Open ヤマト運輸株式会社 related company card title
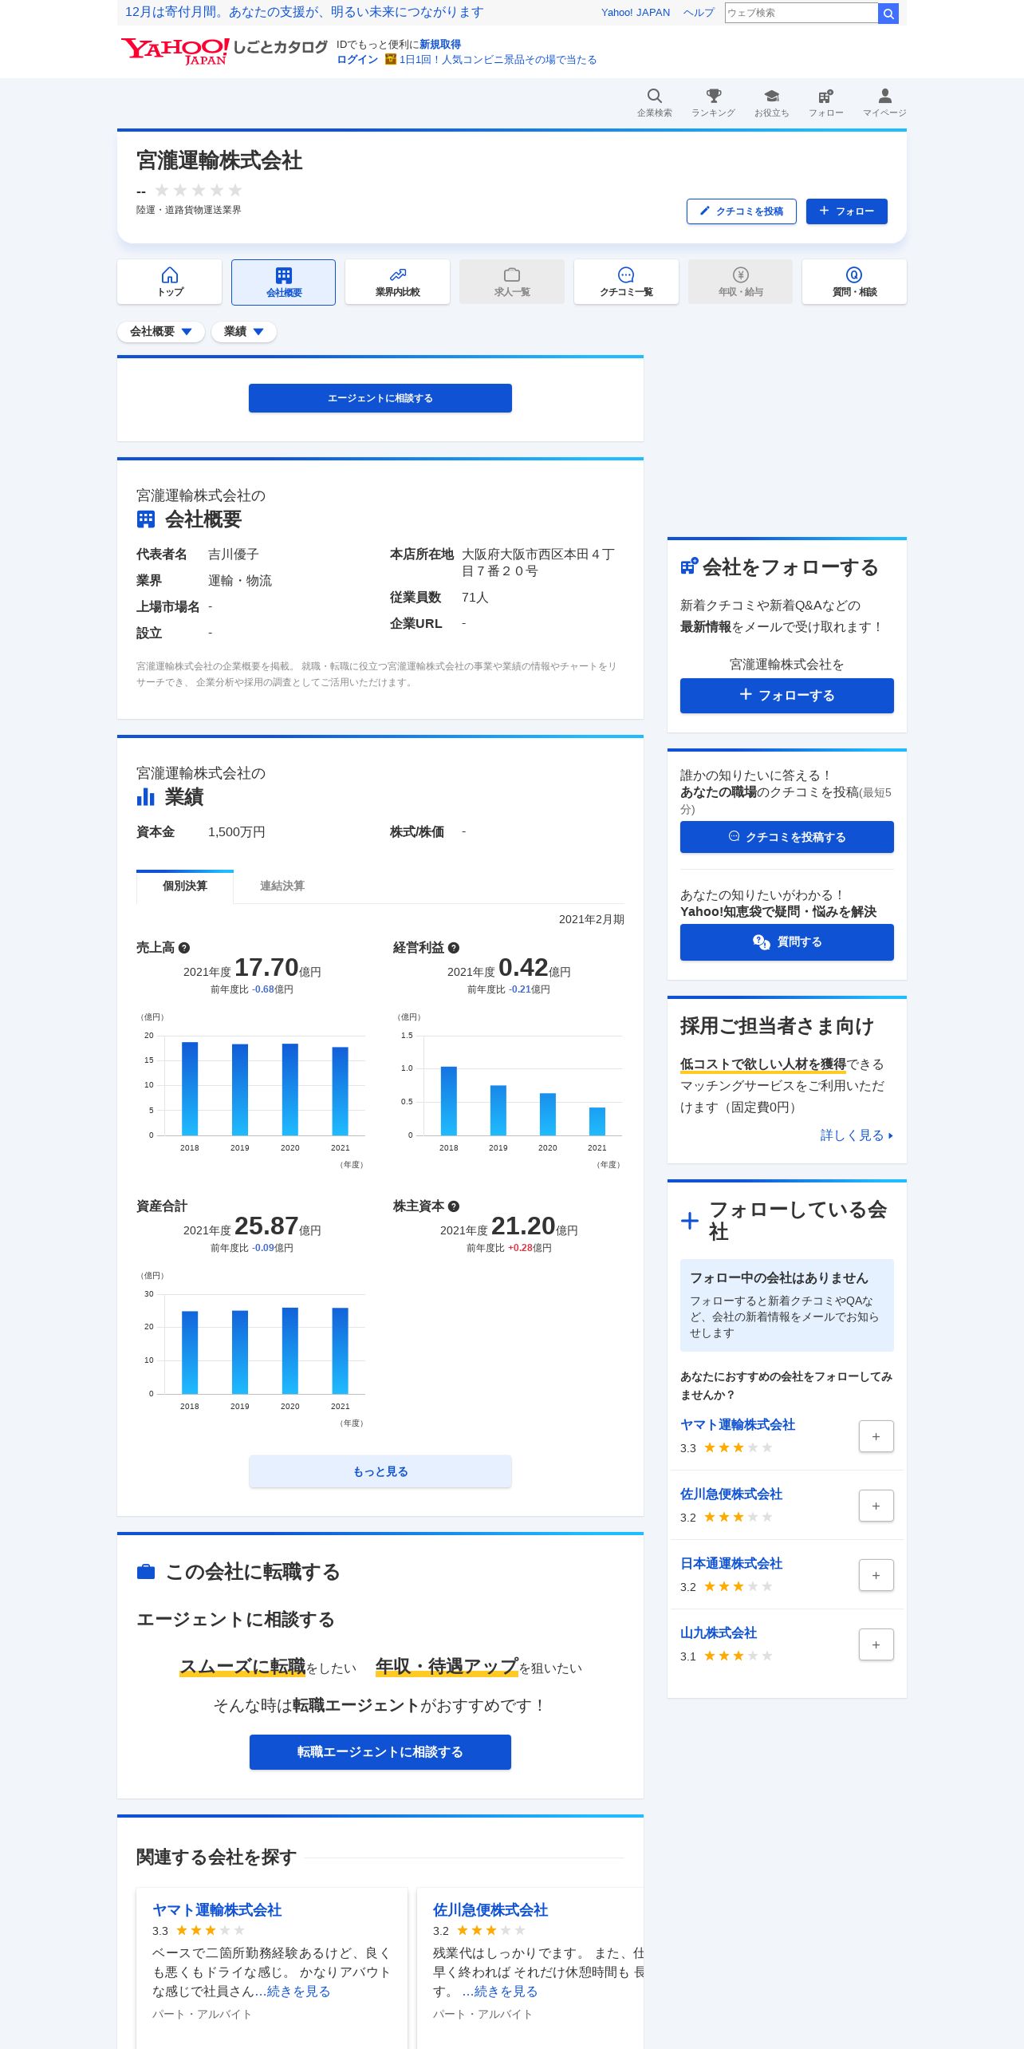Screen dimensions: 1024x2049 point(217,1910)
